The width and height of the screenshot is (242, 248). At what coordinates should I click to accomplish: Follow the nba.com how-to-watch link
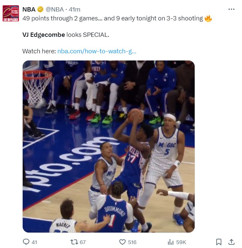point(97,51)
